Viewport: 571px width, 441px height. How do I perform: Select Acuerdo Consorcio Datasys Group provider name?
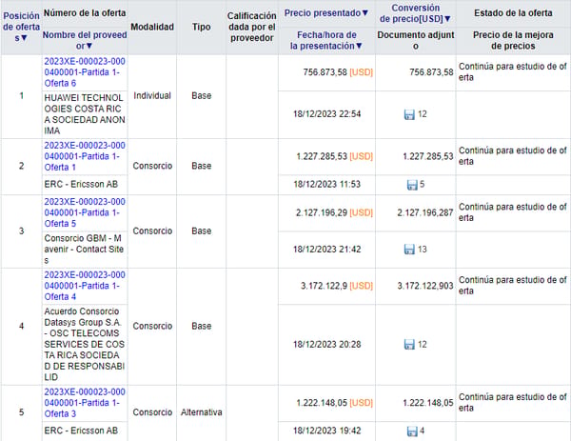pyautogui.click(x=85, y=345)
